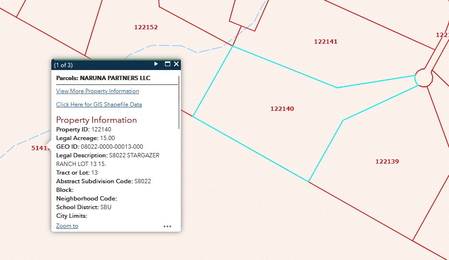Zoom to the selected parcel
The image size is (449, 260).
tap(67, 226)
